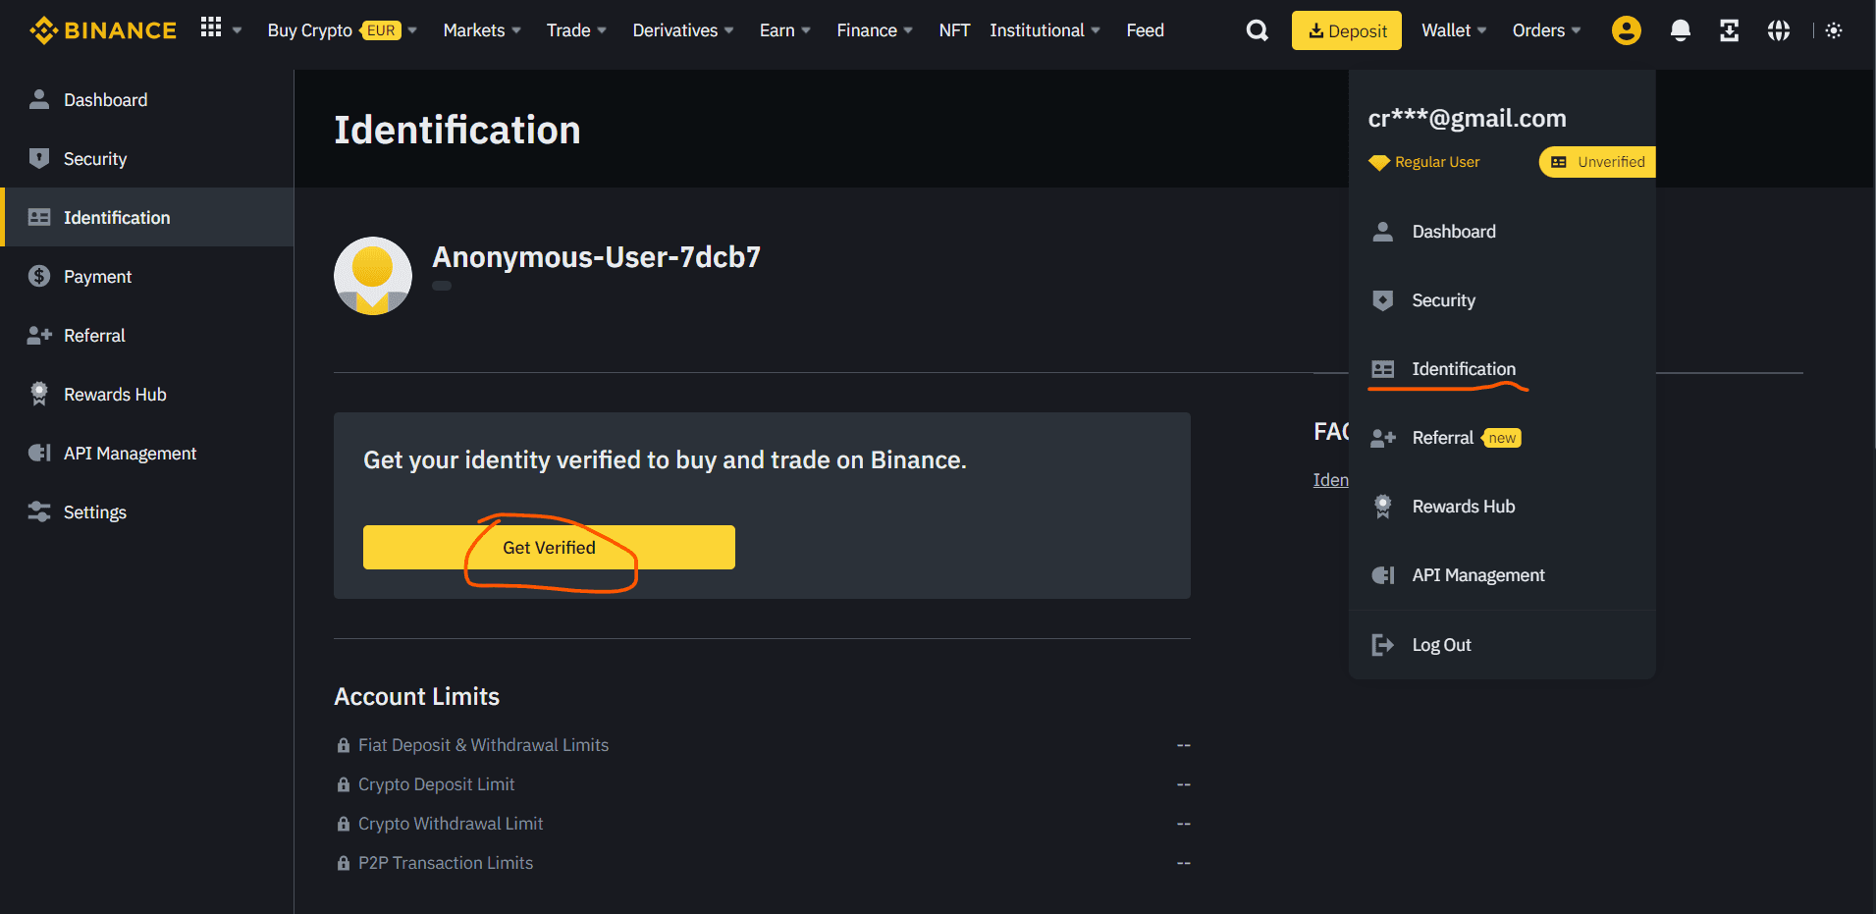
Task: Click API Management in account dropdown
Action: point(1502,575)
